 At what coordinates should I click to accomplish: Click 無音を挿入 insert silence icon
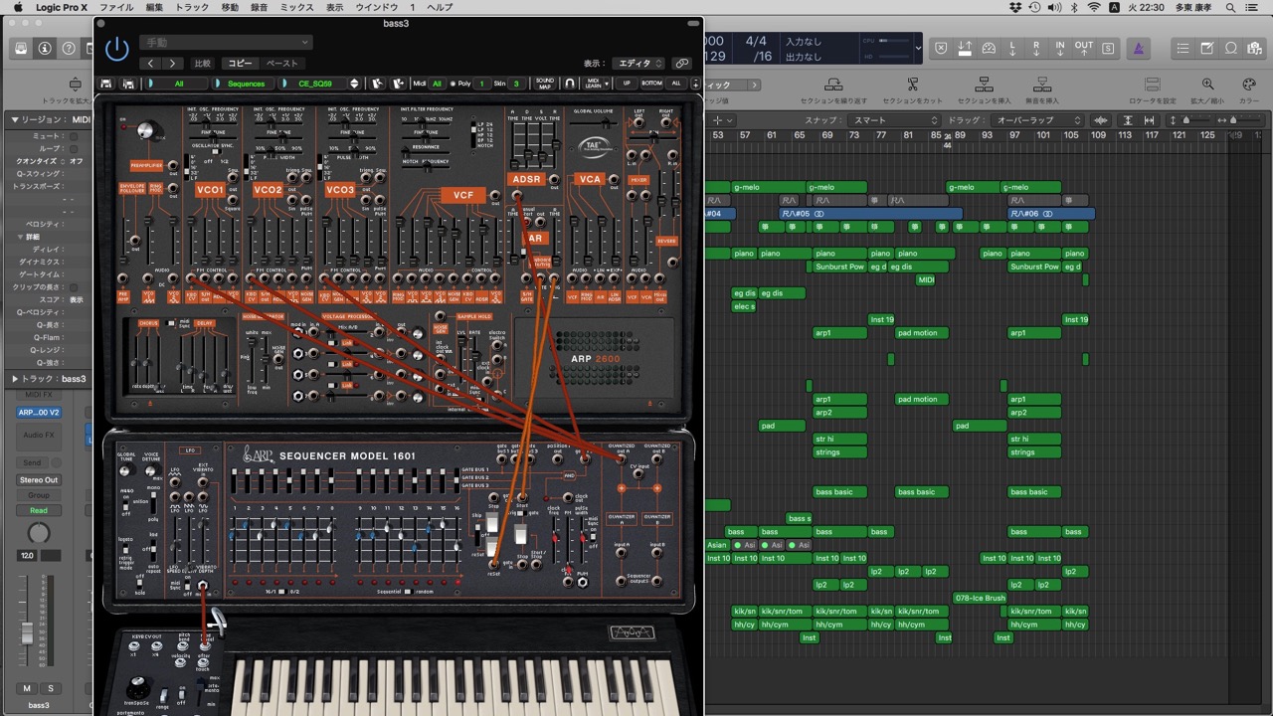tap(1041, 85)
